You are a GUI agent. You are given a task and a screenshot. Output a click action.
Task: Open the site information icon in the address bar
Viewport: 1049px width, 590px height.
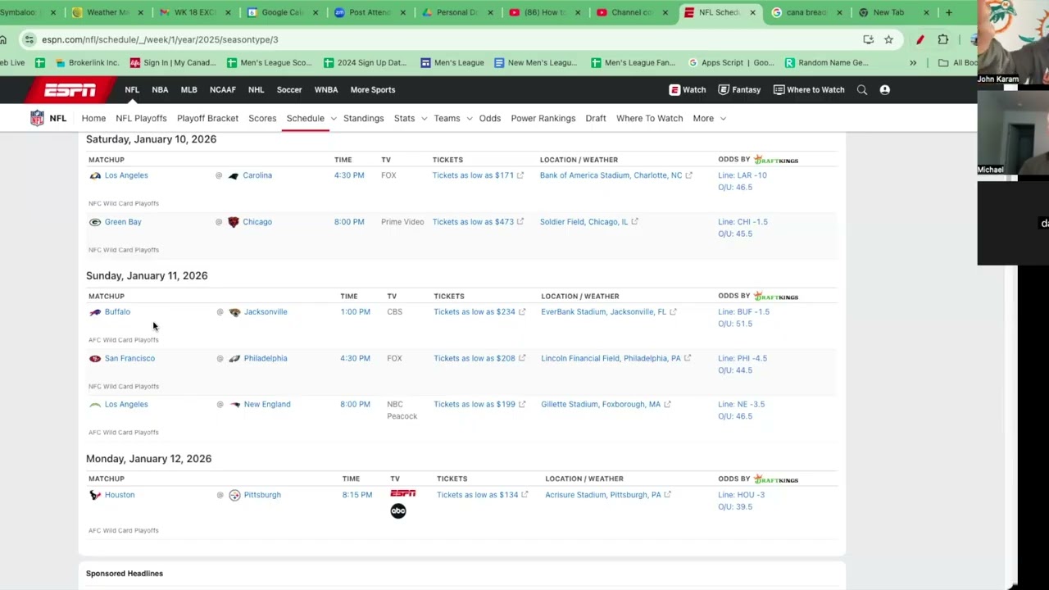click(x=30, y=39)
